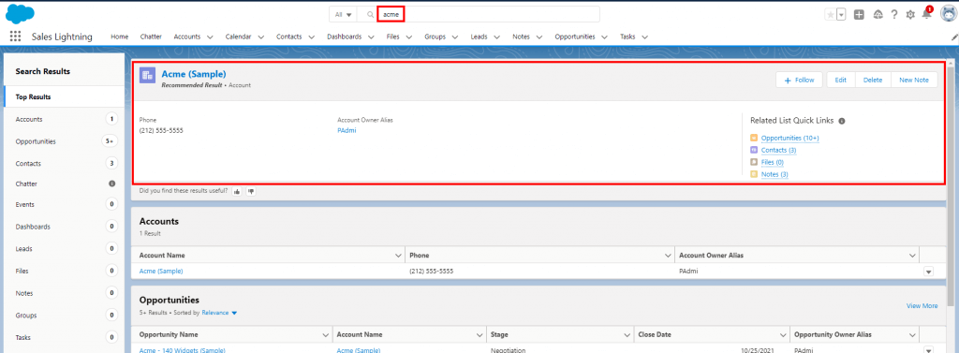This screenshot has width=959, height=353.
Task: Click the Delete button on Acme result
Action: (x=873, y=81)
